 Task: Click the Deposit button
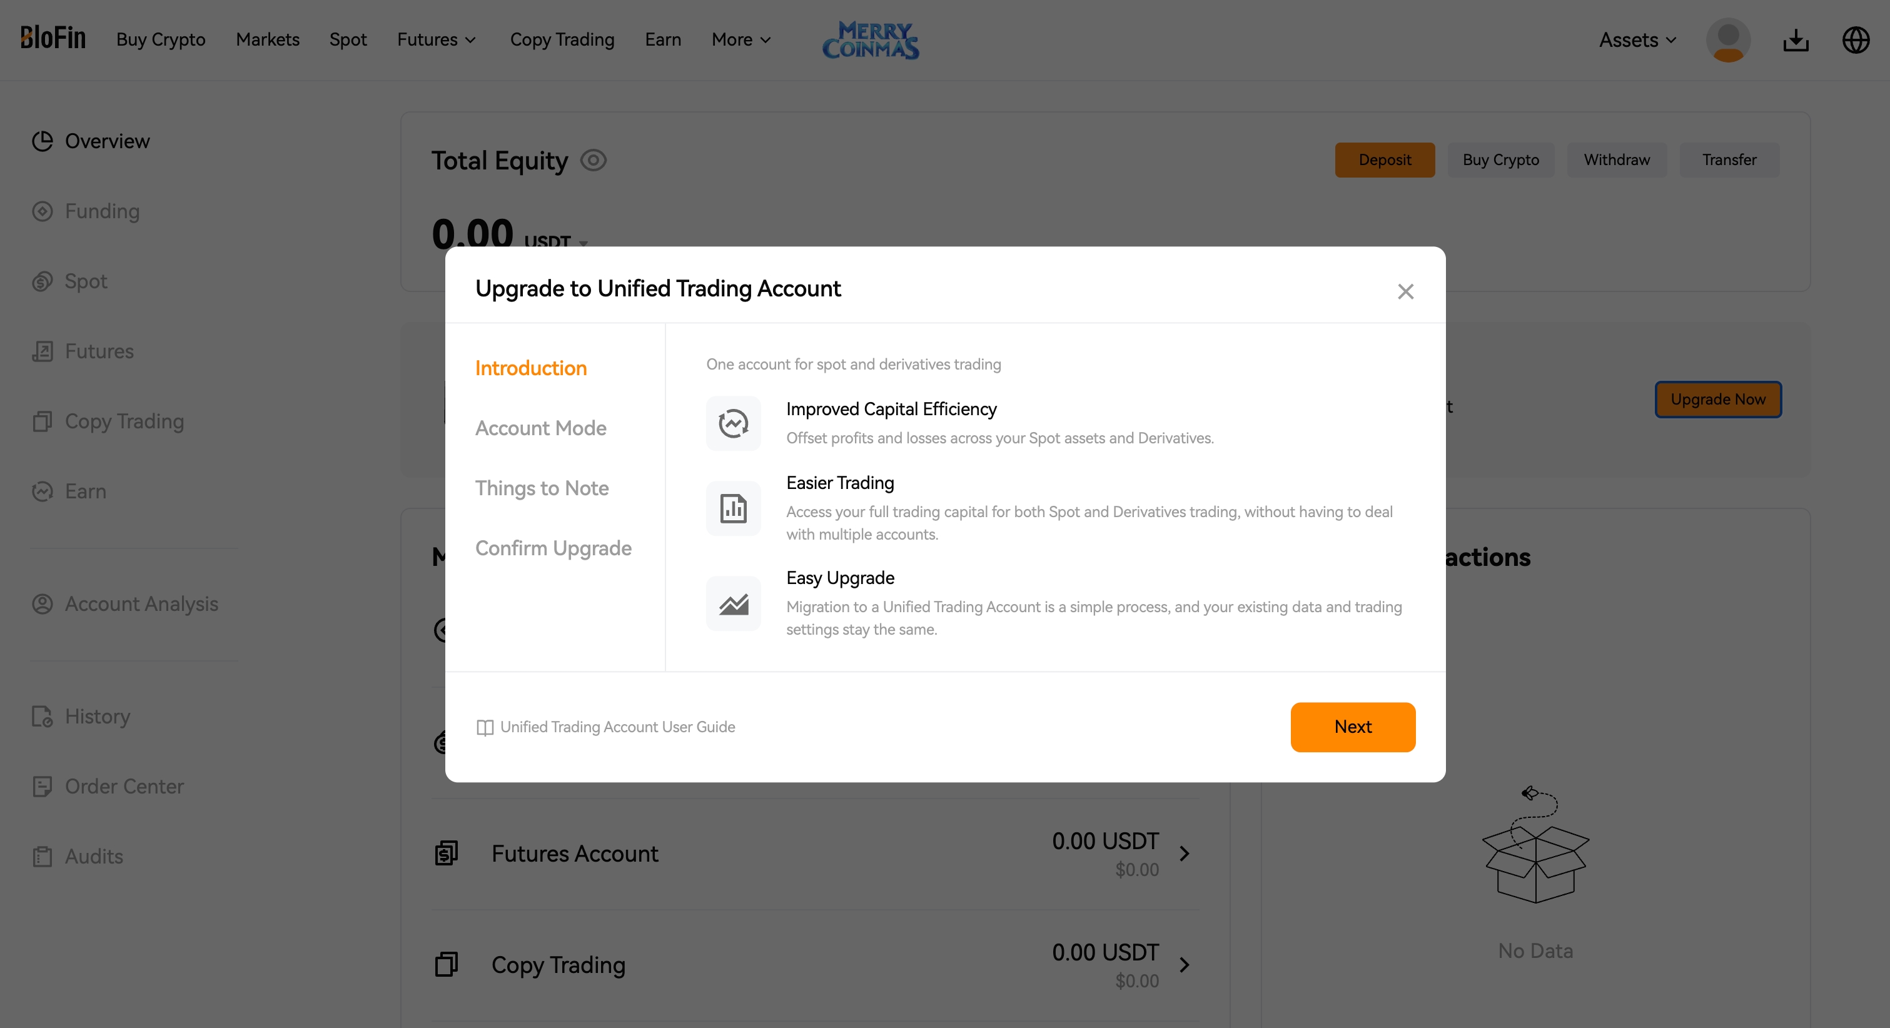pos(1385,160)
